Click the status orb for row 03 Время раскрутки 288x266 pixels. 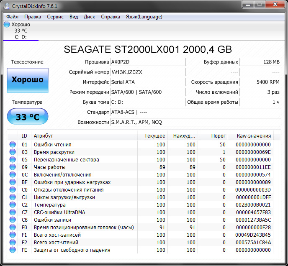click(13, 152)
